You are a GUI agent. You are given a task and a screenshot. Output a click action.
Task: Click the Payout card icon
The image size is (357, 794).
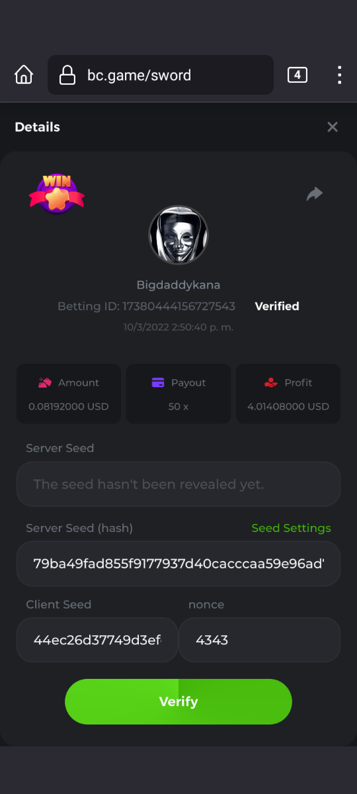[x=158, y=382]
